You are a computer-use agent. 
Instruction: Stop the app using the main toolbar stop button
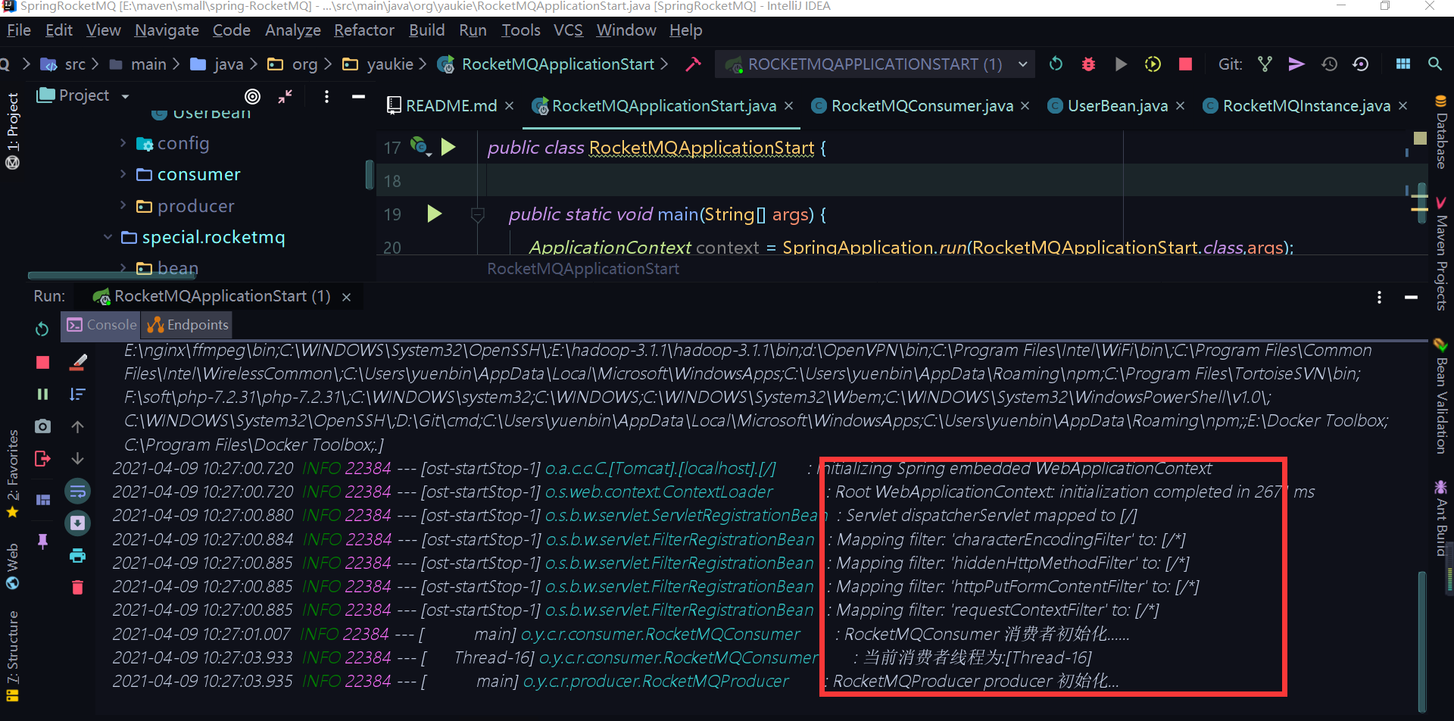[1185, 64]
